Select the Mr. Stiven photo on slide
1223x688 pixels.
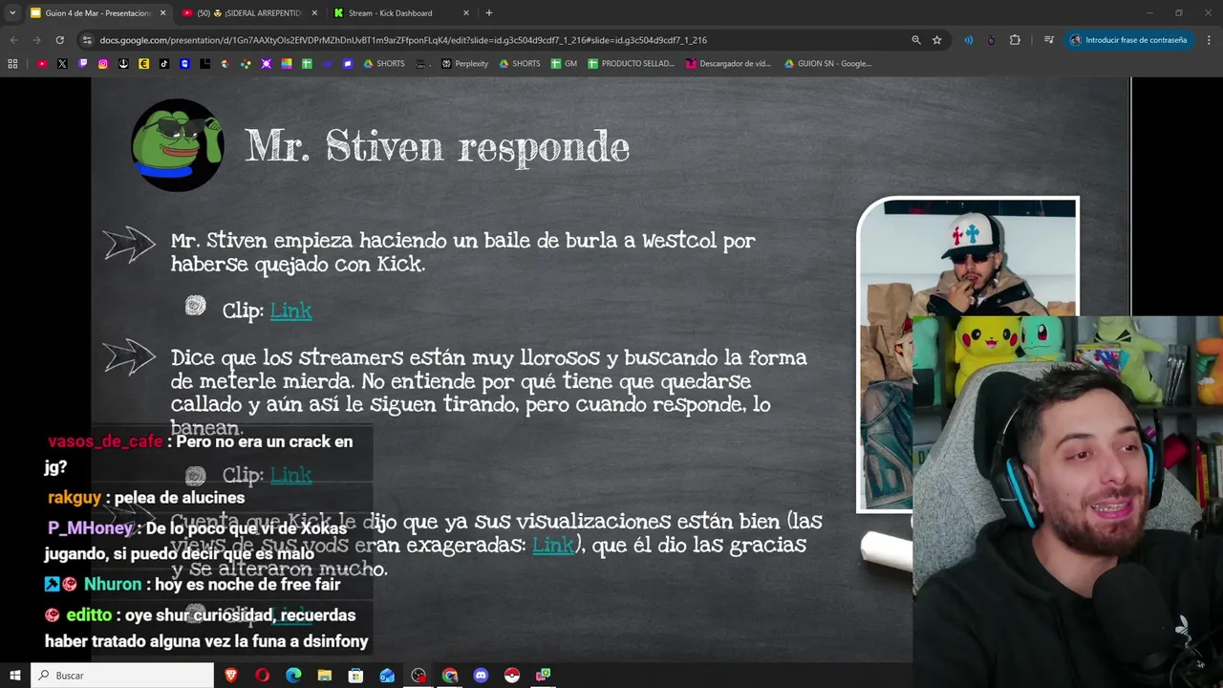[x=968, y=354]
